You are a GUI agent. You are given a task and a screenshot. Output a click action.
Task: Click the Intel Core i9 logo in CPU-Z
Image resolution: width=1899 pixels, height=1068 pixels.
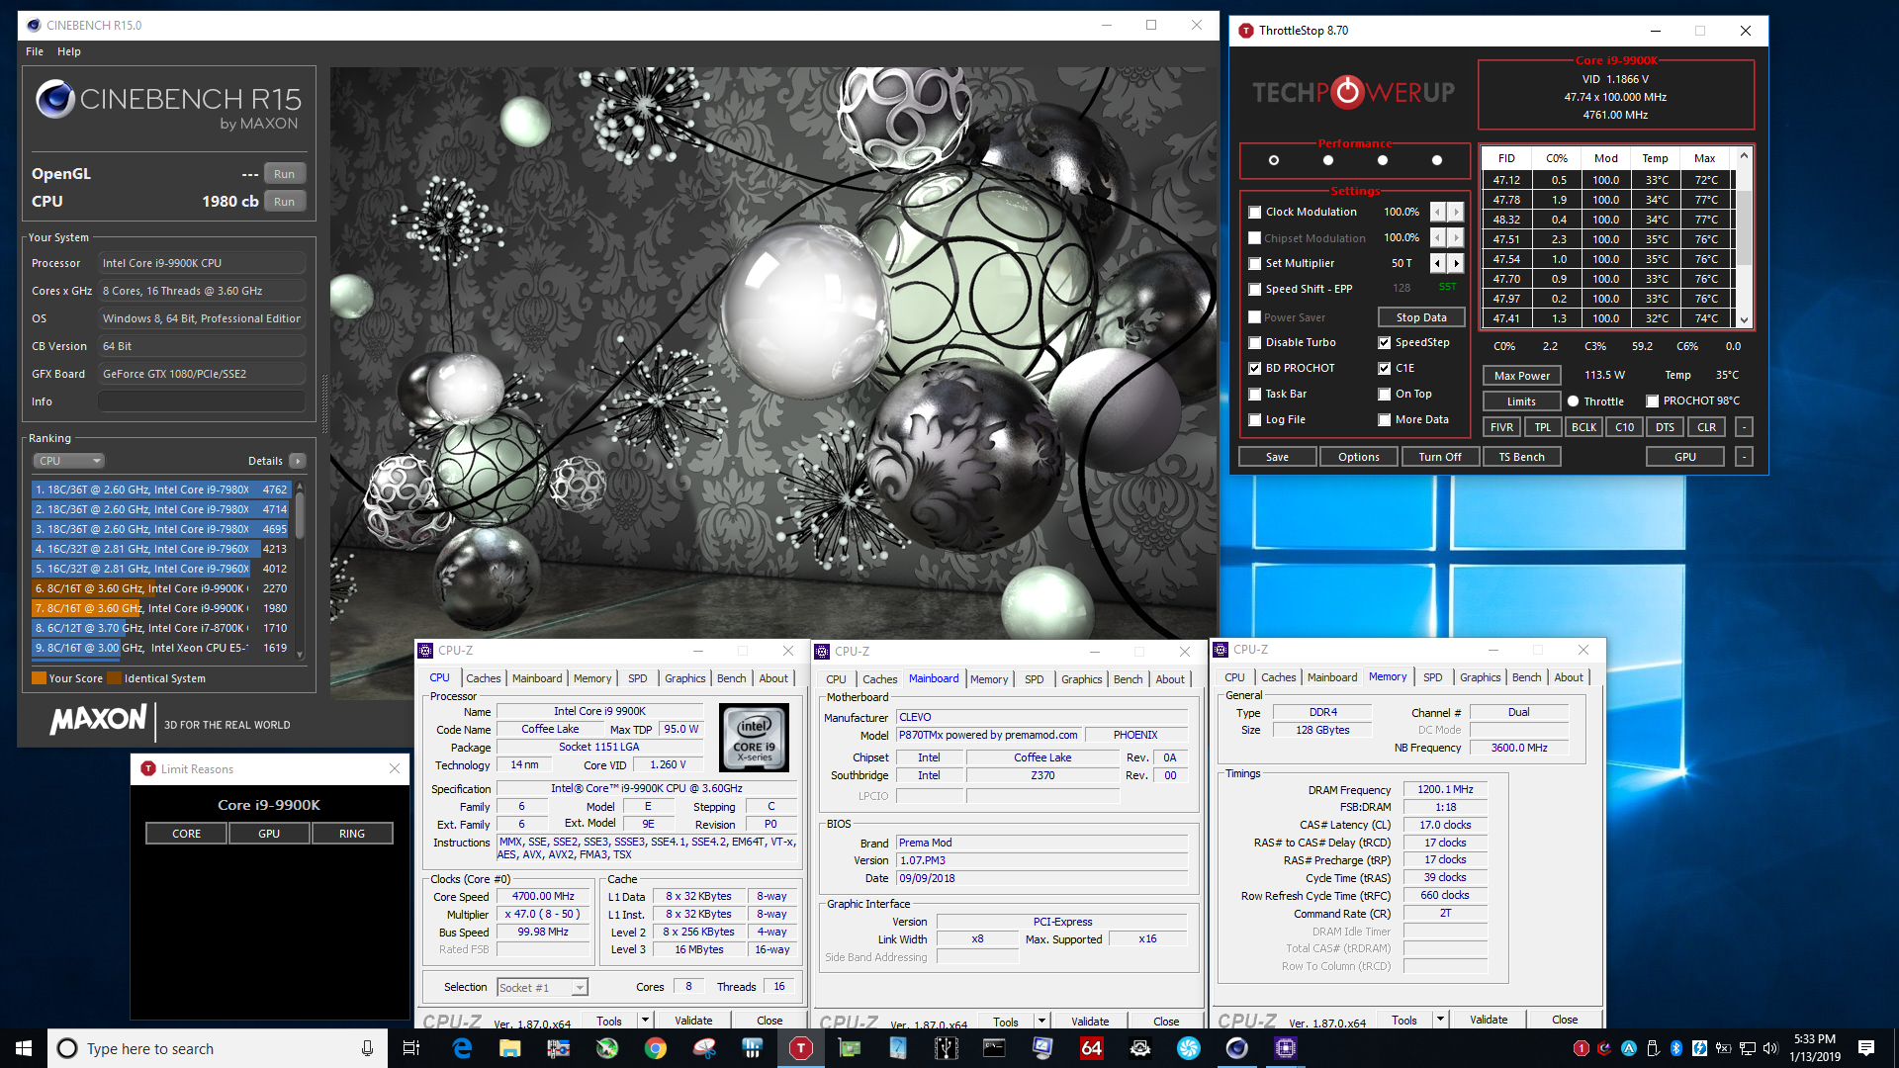pyautogui.click(x=755, y=738)
